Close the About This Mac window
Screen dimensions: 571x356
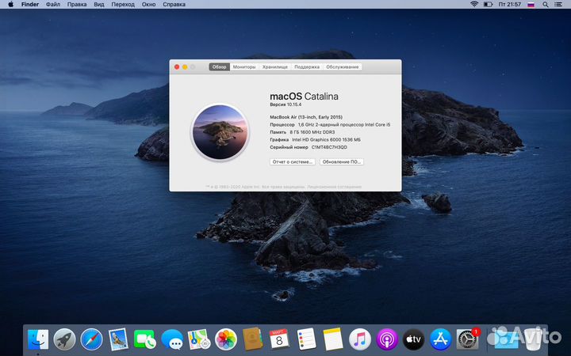click(x=177, y=66)
